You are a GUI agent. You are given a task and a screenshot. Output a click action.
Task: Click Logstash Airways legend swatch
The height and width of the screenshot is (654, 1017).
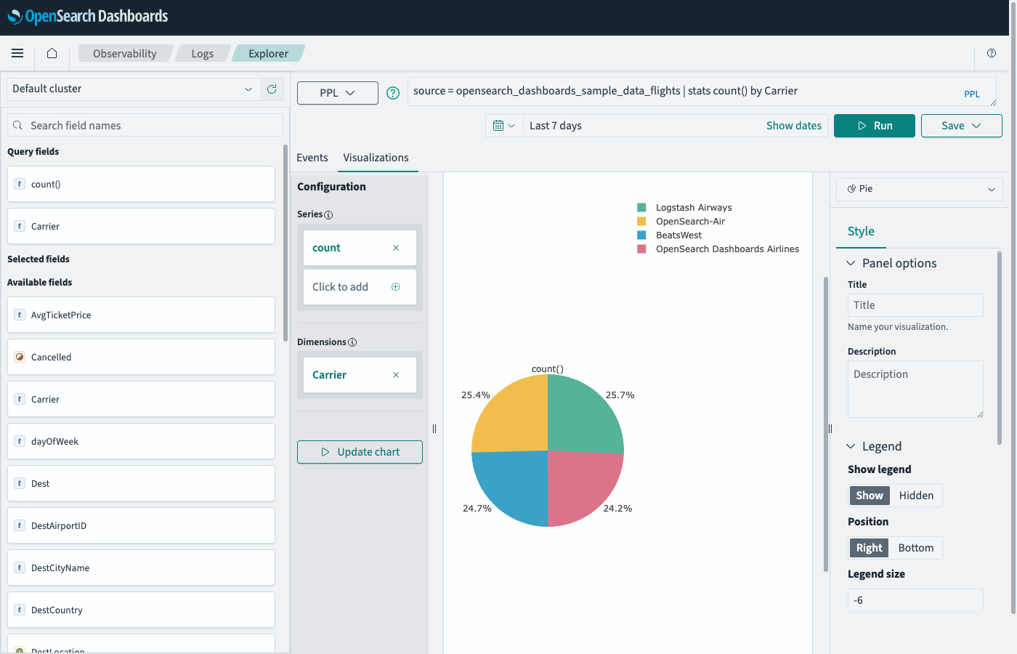click(x=641, y=208)
